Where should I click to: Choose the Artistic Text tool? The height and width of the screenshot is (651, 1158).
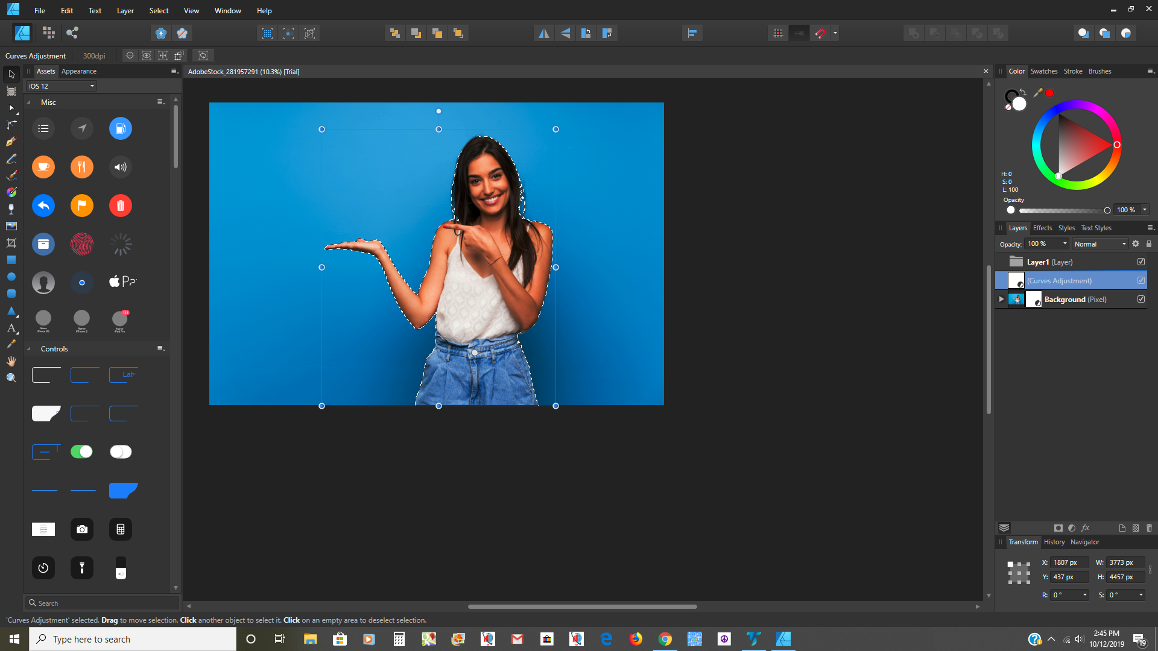pyautogui.click(x=11, y=329)
